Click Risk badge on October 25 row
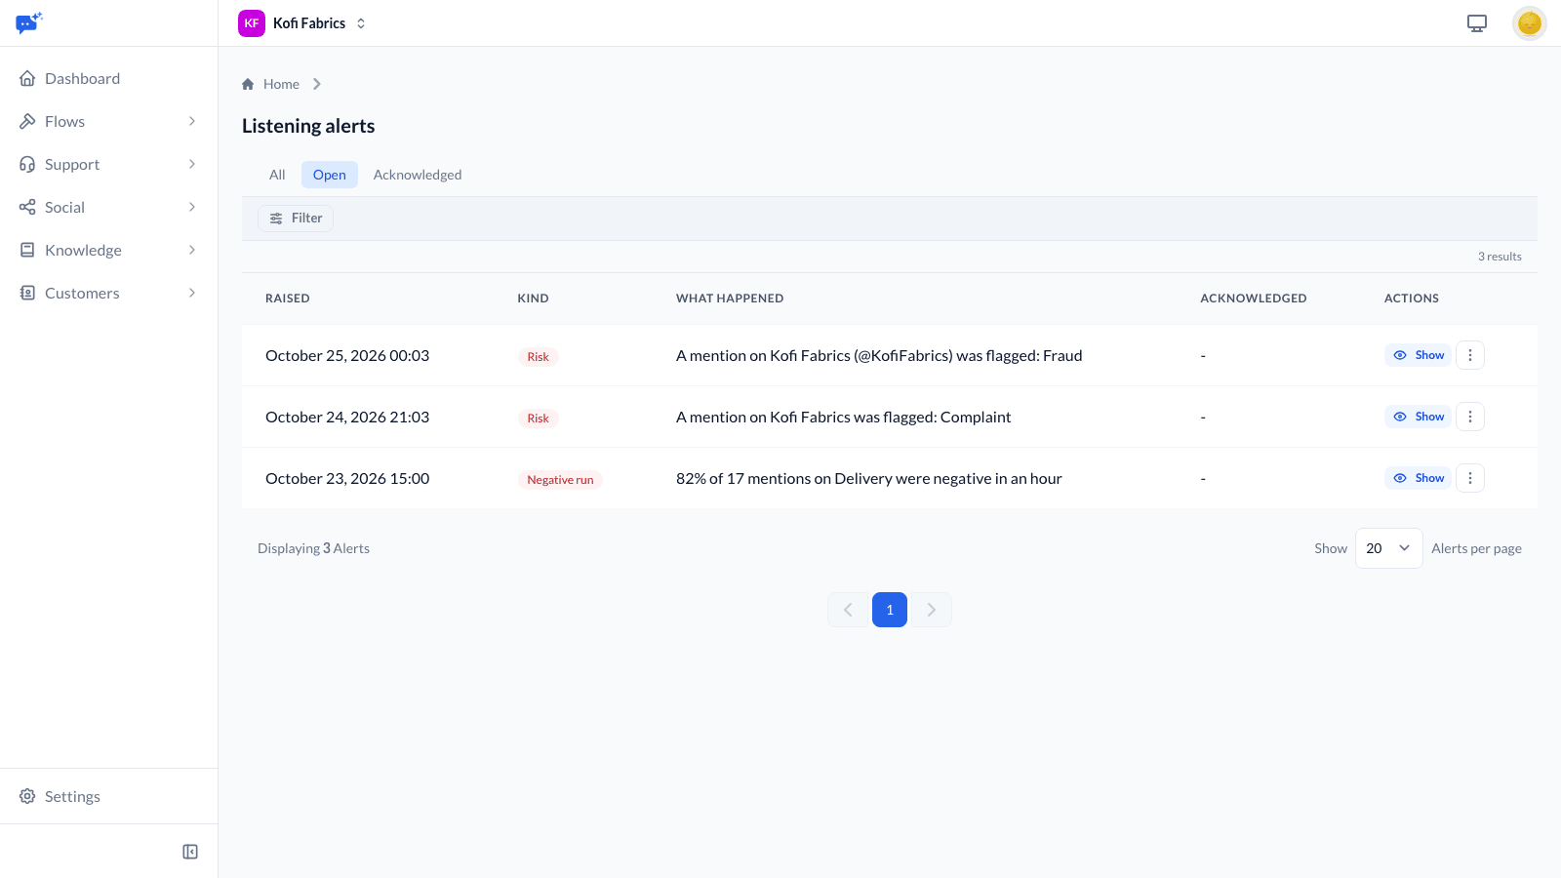1561x878 pixels. pos(538,357)
